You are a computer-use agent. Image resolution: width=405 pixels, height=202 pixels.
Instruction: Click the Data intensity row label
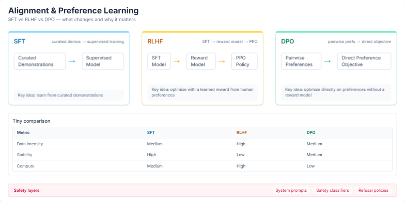coord(30,144)
